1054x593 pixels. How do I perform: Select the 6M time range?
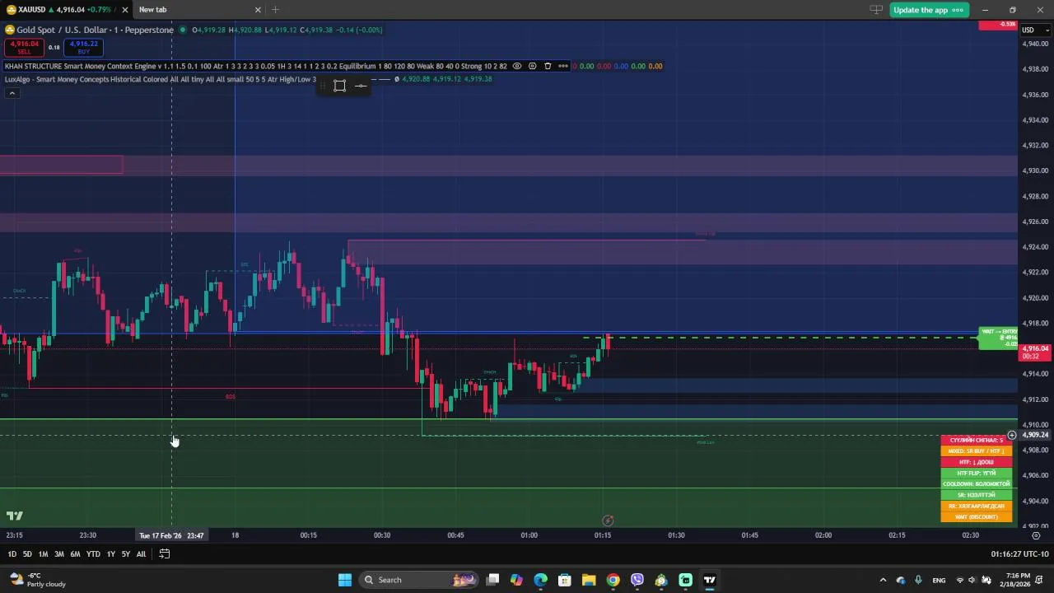click(x=75, y=554)
